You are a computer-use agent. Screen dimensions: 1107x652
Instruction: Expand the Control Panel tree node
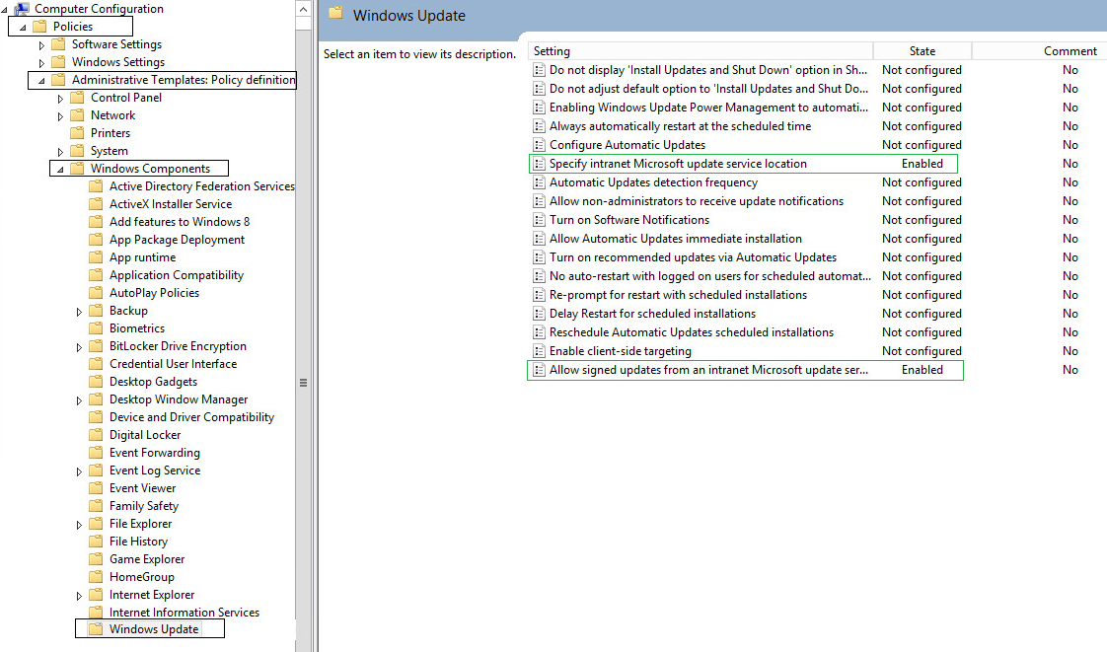pyautogui.click(x=60, y=98)
